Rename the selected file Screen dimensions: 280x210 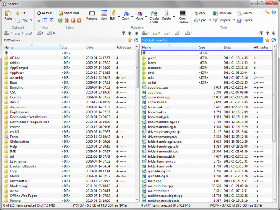pyautogui.click(x=92, y=15)
